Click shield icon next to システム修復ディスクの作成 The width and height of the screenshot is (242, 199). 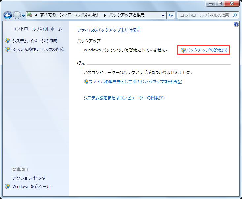7,49
